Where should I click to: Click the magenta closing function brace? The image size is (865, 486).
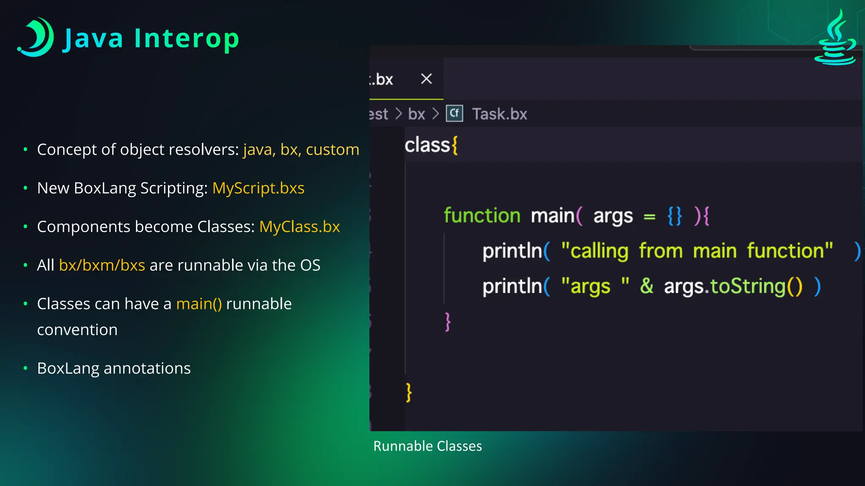coord(448,322)
